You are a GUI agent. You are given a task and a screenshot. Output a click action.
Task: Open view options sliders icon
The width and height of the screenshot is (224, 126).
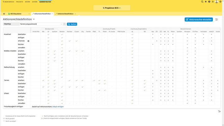point(217,20)
